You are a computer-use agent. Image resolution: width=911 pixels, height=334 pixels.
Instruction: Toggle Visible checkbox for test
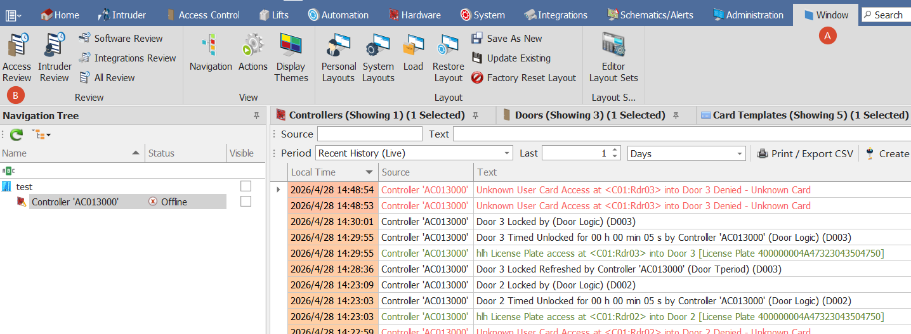[x=246, y=186]
